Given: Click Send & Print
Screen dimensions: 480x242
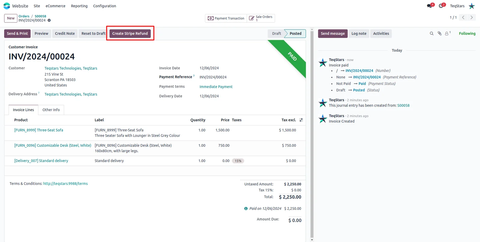Looking at the screenshot, I should tap(17, 34).
